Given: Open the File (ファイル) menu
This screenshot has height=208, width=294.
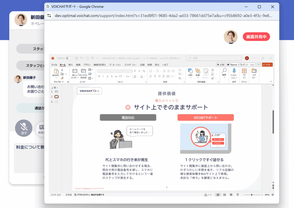Looking at the screenshot, I should pos(54,65).
